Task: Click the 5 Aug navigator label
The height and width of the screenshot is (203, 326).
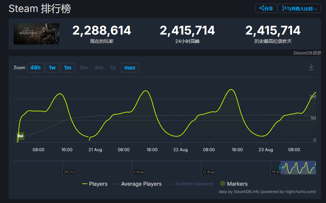Action: pyautogui.click(x=138, y=172)
